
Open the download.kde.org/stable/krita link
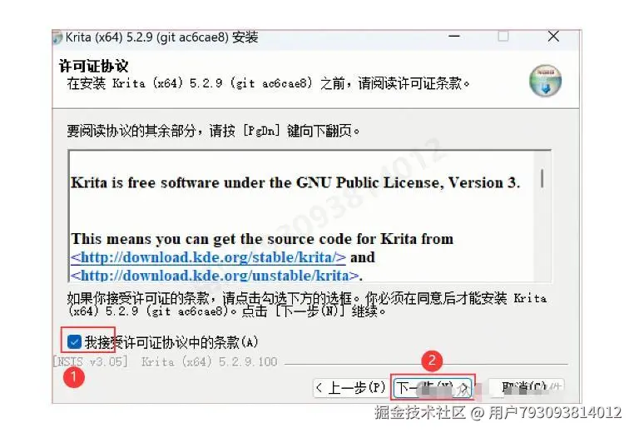coord(208,257)
